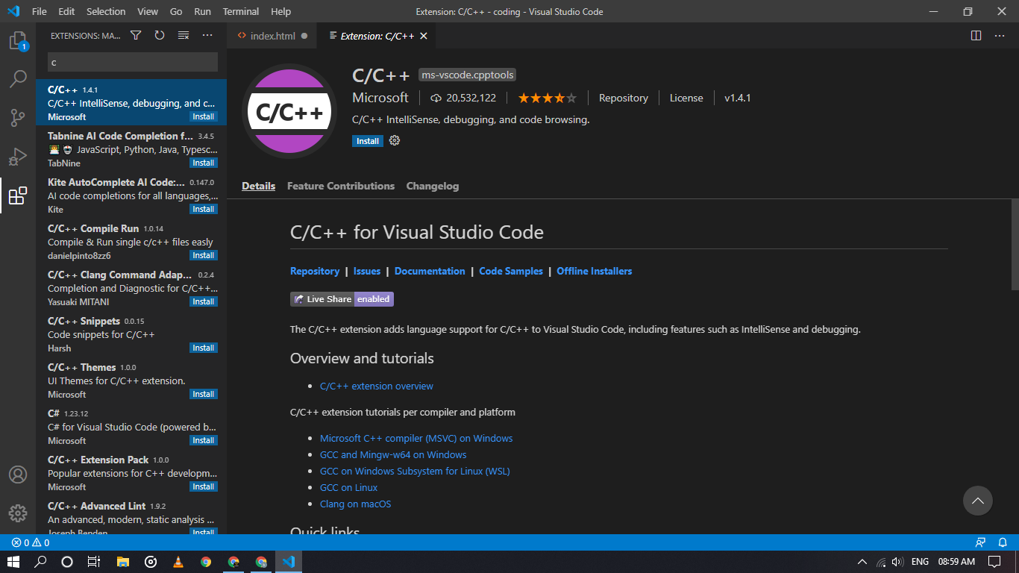The width and height of the screenshot is (1019, 573).
Task: Install the C# extension
Action: (x=204, y=440)
